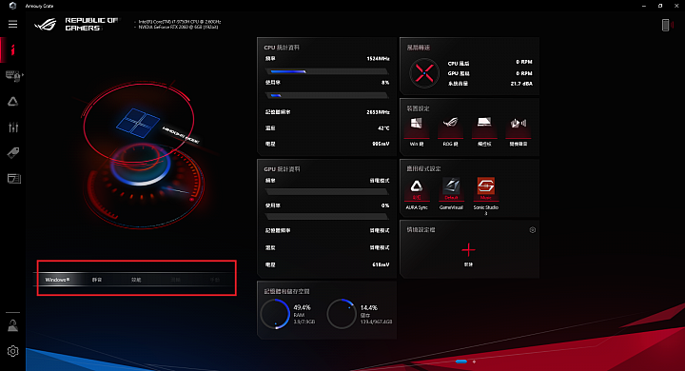Click the Armoury Crate title bar logo
This screenshot has width=685, height=371.
12,6
